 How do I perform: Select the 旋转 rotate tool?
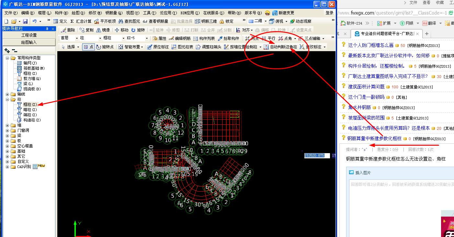pyautogui.click(x=138, y=30)
